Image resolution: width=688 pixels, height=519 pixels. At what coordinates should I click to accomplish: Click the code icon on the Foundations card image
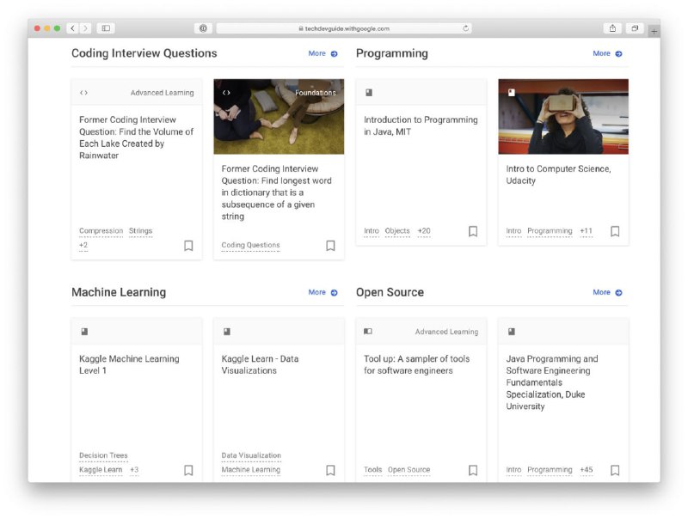point(227,92)
